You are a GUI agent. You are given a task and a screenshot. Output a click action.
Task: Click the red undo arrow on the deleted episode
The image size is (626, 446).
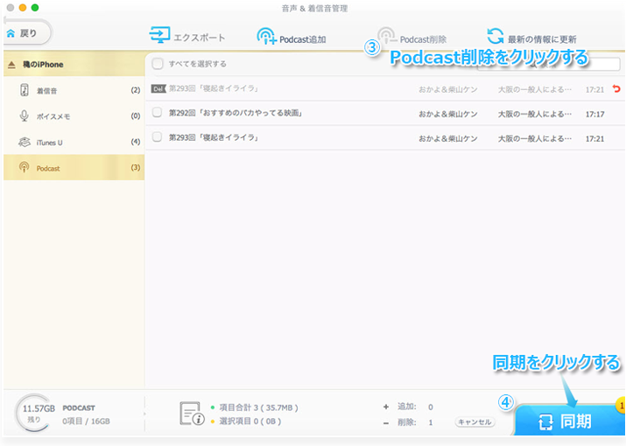(x=616, y=88)
